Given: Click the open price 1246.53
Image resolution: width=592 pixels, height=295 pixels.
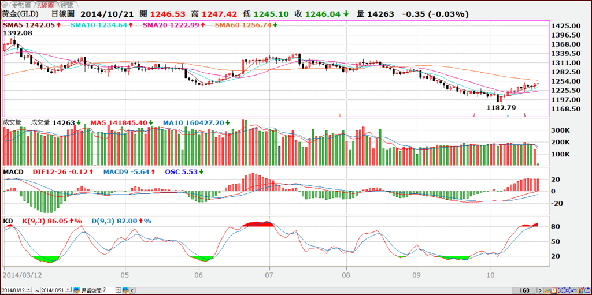Looking at the screenshot, I should (x=168, y=14).
